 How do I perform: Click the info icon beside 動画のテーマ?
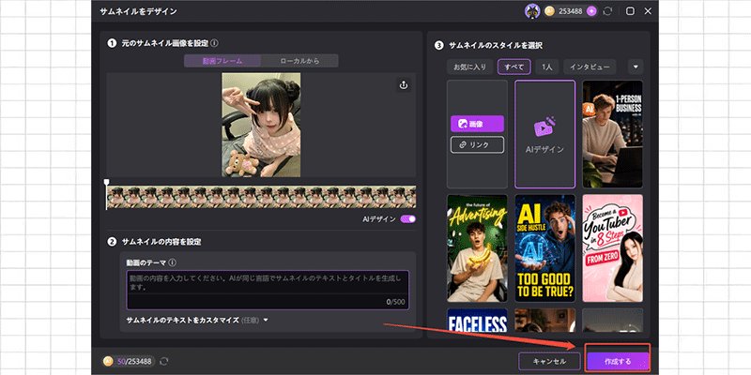[x=173, y=262]
